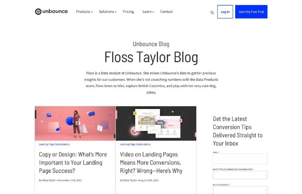Expand the Learn menu

click(x=148, y=12)
